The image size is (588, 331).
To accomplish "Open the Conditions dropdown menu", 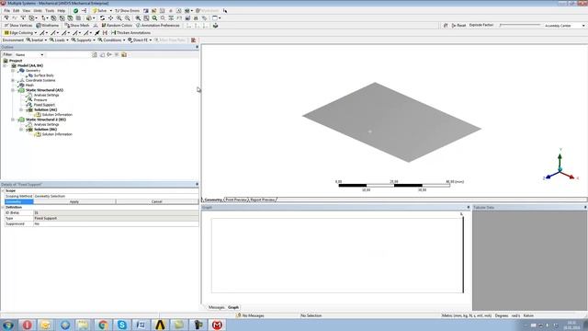I will [x=111, y=40].
